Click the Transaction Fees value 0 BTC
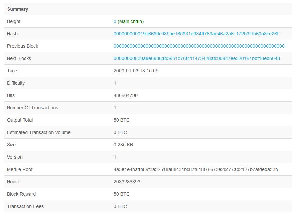Screen dimensions: 292x216 pos(120,206)
